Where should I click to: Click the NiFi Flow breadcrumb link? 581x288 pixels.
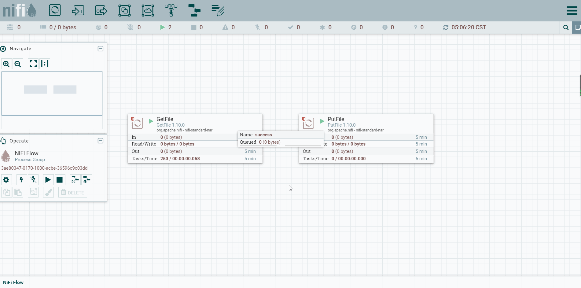tap(13, 282)
